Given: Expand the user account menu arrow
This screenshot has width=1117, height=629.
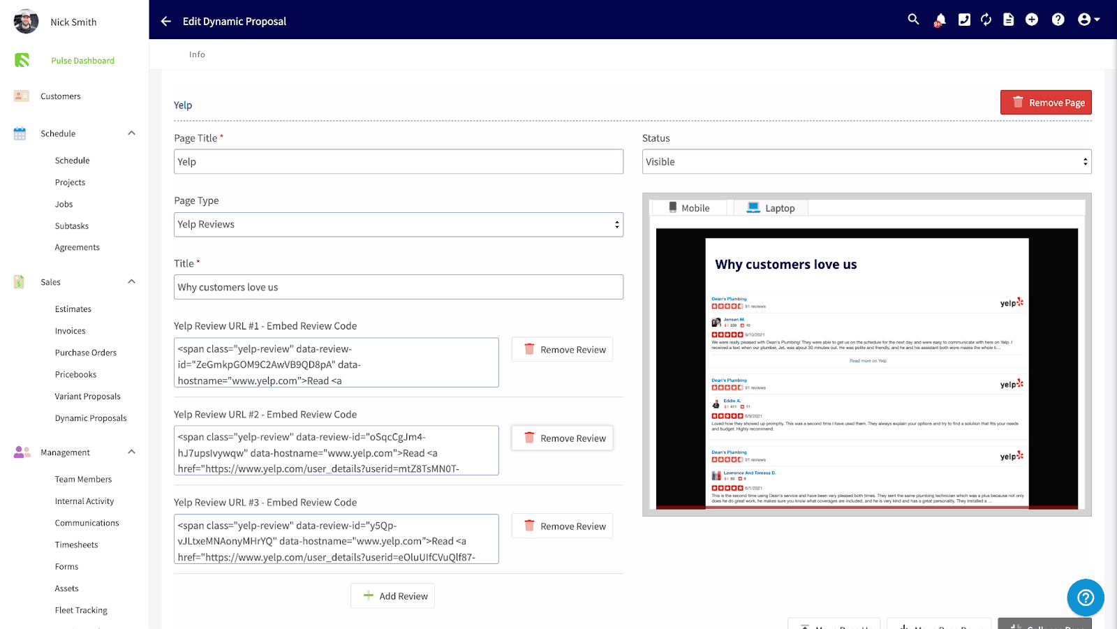Looking at the screenshot, I should (x=1097, y=20).
